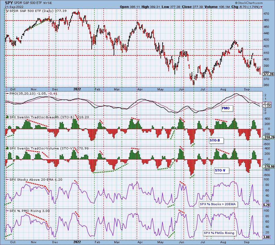Click the line legend icon before PMO(35,20,10)

(x=7, y=94)
